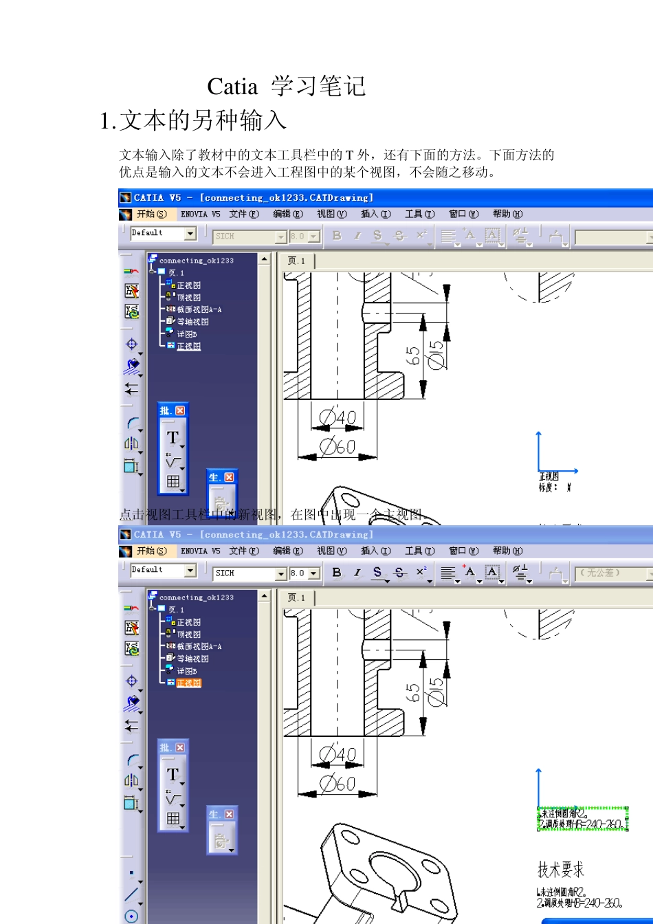653x924 pixels.
Task: Click Mirror symmetry tool in second window sidebar
Action: coord(131,780)
